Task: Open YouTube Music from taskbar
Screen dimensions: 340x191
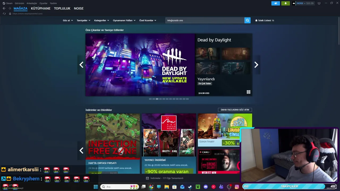Action: [213, 187]
